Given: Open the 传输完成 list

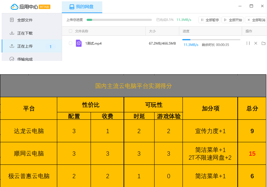Looking at the screenshot, I should pos(25,59).
